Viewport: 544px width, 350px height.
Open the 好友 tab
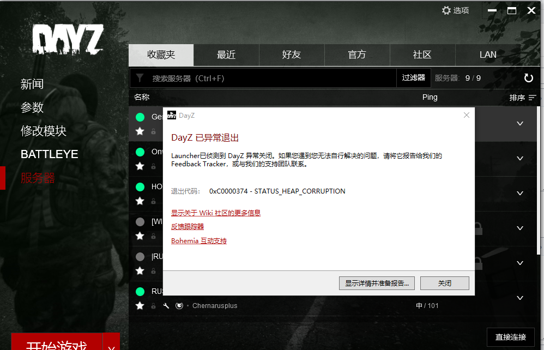292,55
